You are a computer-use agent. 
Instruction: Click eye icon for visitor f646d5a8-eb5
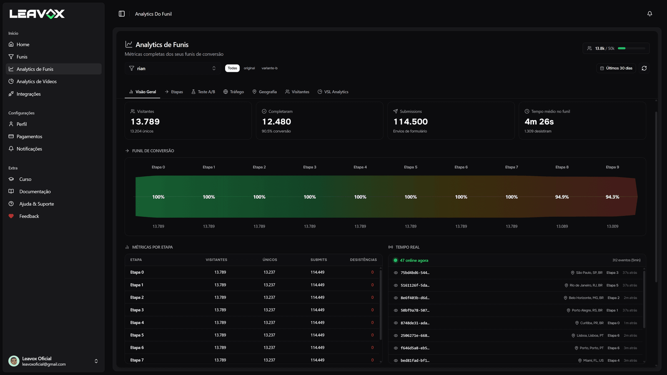click(396, 348)
